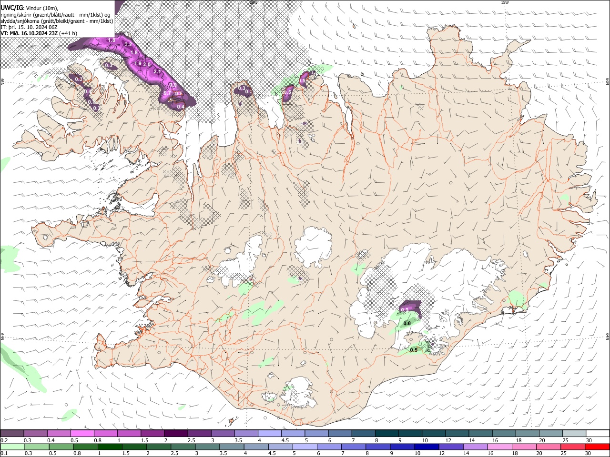Pick the 6 swatch in the upper snow scale
This screenshot has height=457, width=610.
tap(340, 433)
